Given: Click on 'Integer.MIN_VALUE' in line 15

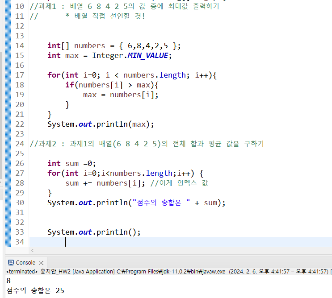Looking at the screenshot, I should coord(130,56).
